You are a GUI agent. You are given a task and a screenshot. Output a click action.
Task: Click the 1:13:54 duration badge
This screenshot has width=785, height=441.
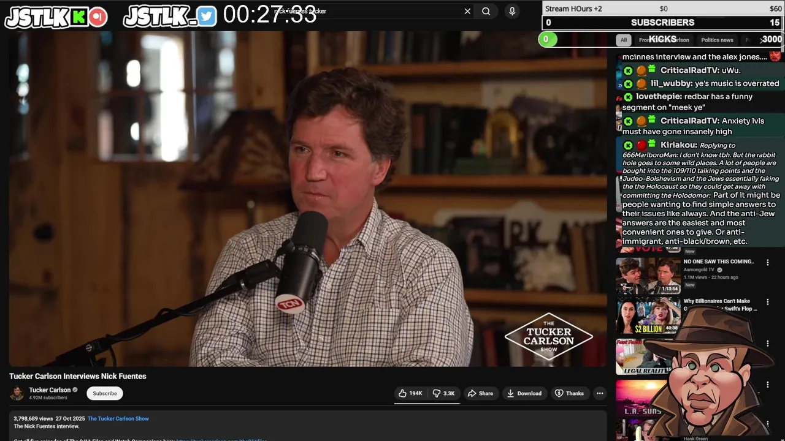[670, 288]
